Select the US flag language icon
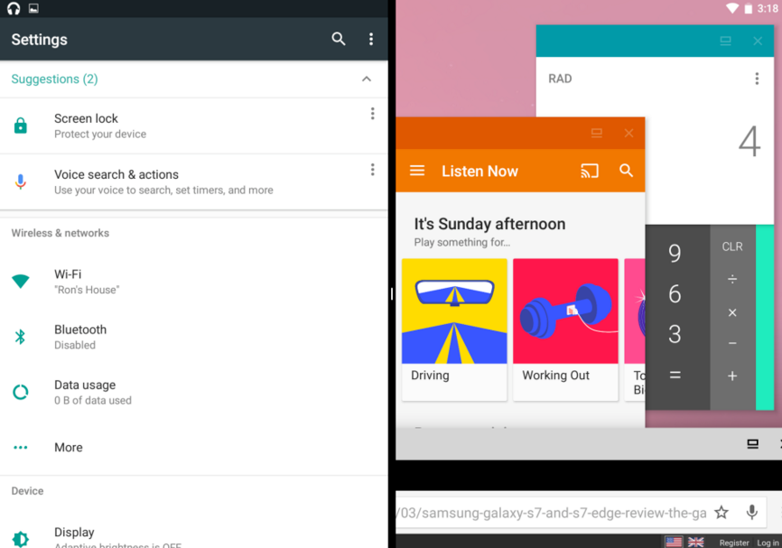782x548 pixels. click(x=674, y=542)
